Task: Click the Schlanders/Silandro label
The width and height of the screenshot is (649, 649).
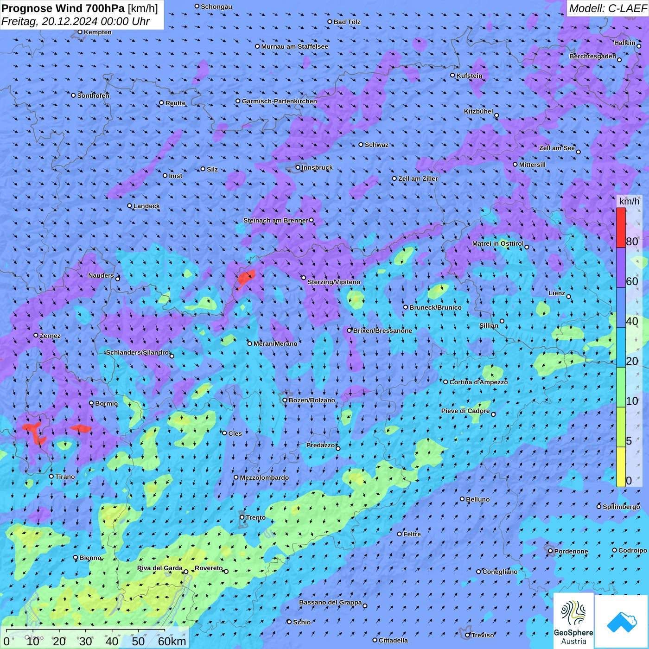Action: coord(137,352)
